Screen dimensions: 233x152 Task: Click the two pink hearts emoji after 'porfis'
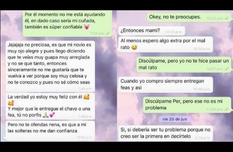[52, 115]
